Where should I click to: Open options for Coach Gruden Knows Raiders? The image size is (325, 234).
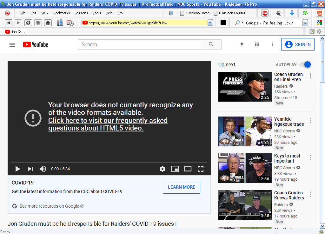(310, 194)
